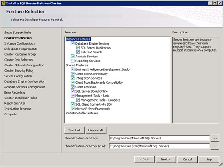Uncheck Full-Text Search

pos(78,52)
